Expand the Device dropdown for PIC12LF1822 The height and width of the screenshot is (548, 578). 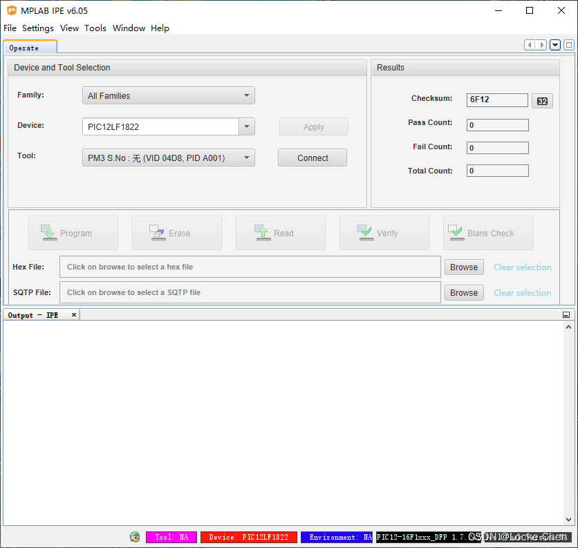(x=246, y=126)
